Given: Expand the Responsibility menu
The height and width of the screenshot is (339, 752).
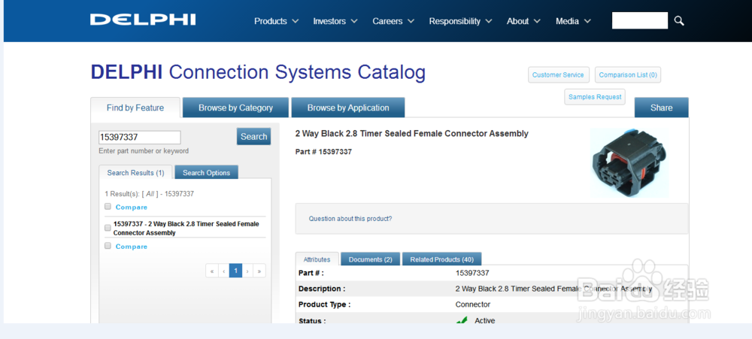Looking at the screenshot, I should click(460, 21).
